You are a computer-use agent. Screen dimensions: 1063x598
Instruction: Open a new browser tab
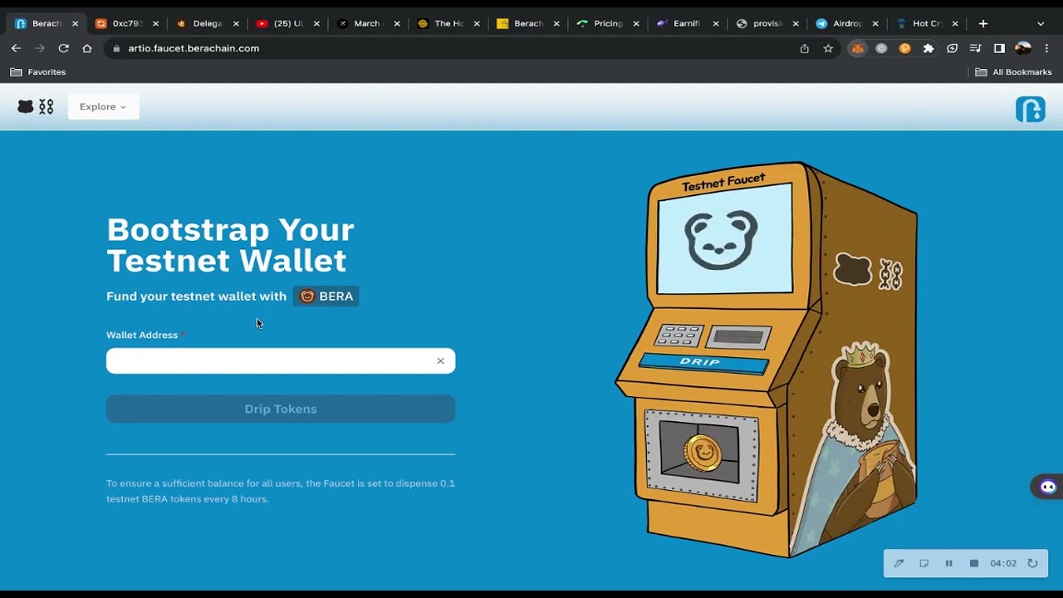pyautogui.click(x=983, y=23)
